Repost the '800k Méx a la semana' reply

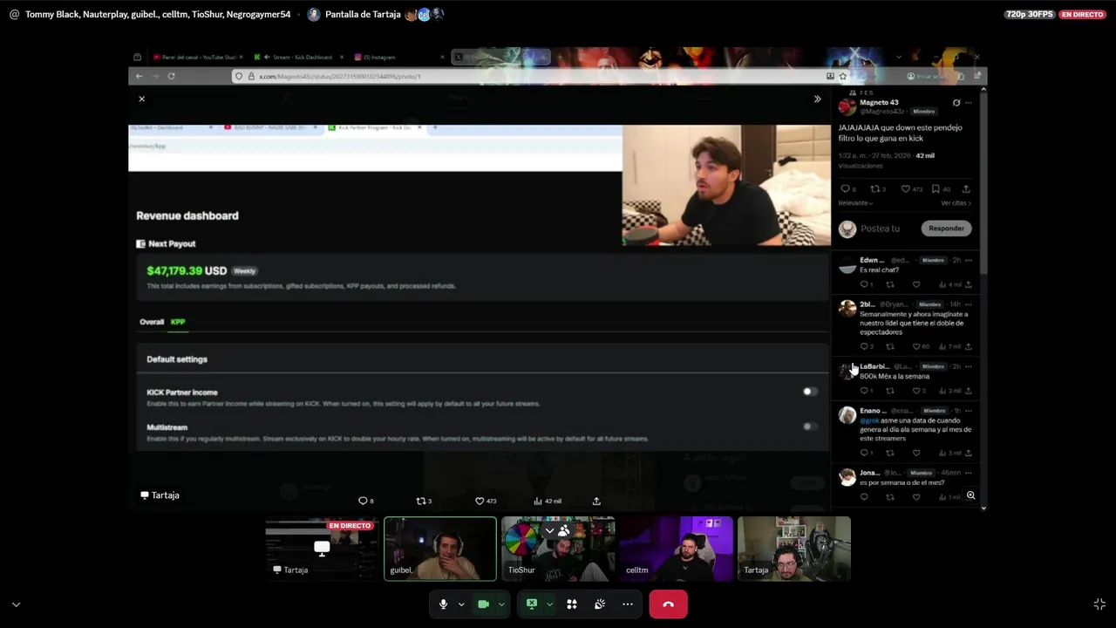890,391
